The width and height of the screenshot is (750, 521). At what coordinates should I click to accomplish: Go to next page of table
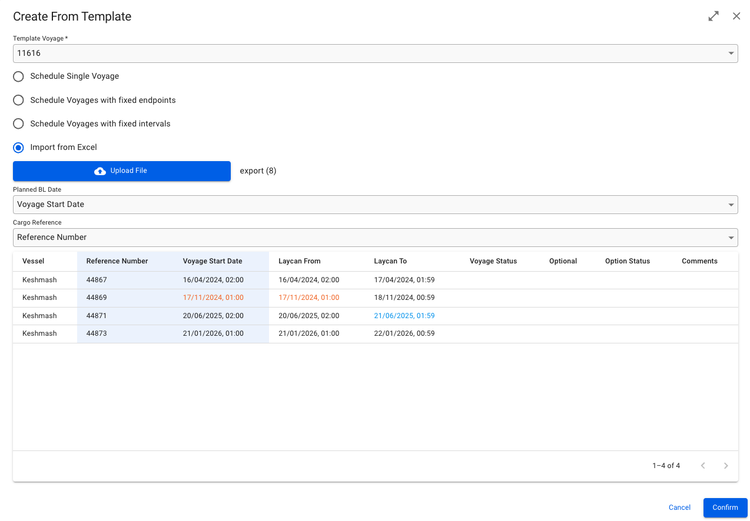pos(726,466)
